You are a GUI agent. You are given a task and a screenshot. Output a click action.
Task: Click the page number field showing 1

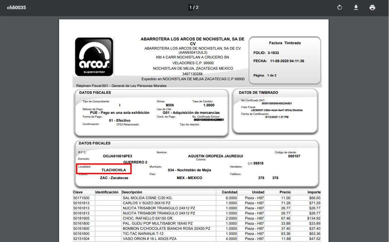click(x=191, y=7)
